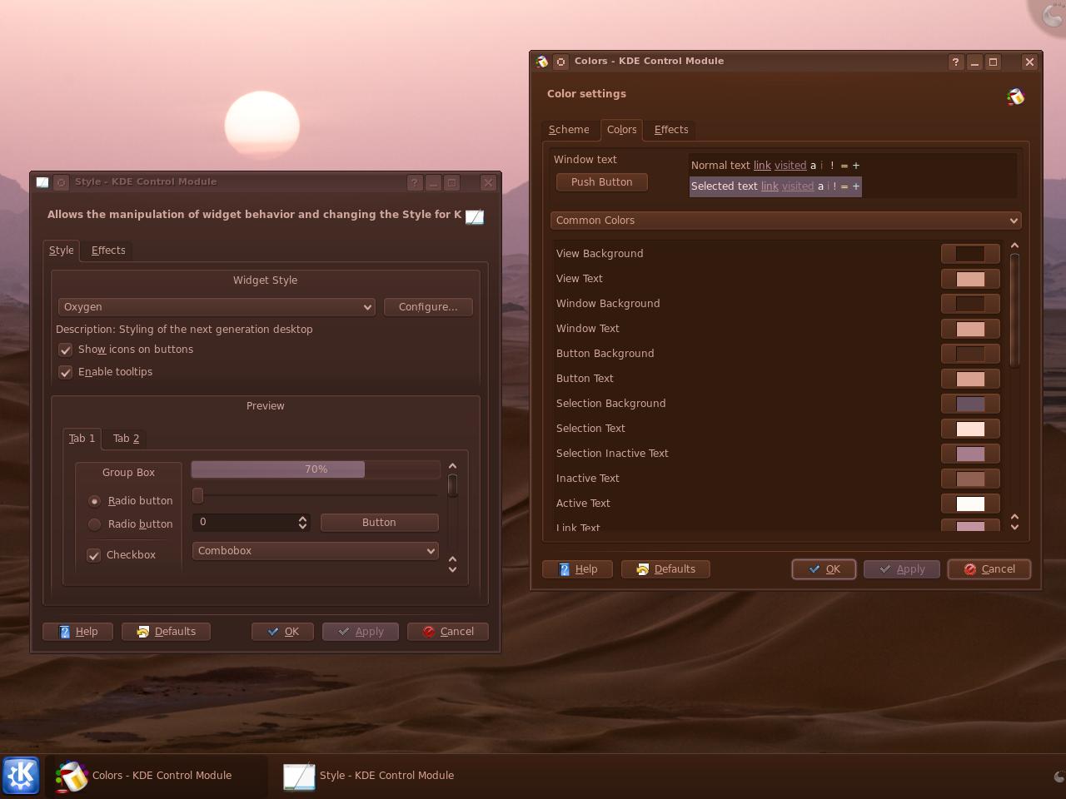Open the Effects tab in Style window
Viewport: 1066px width, 799px height.
pyautogui.click(x=108, y=251)
